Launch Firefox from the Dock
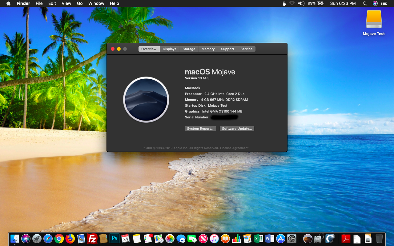Image resolution: width=394 pixels, height=246 pixels. click(70, 239)
